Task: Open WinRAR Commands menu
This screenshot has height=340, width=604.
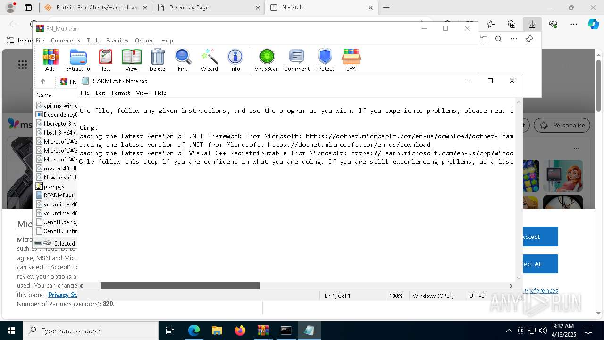Action: [66, 41]
